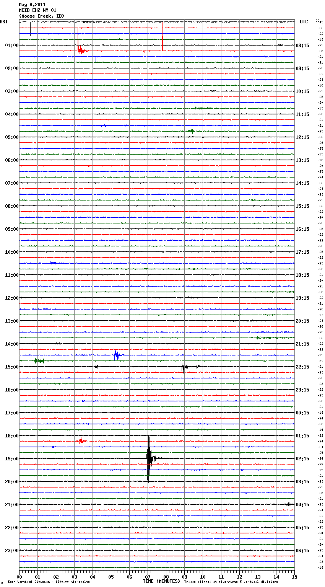Click the 00:15 UTC time label
This screenshot has height=587, width=325.
(x=302, y=413)
